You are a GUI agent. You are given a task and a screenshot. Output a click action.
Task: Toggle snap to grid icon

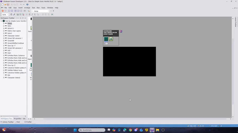pos(23,14)
